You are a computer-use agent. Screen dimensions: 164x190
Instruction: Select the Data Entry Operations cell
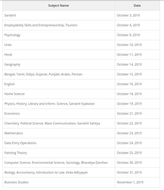point(59,143)
